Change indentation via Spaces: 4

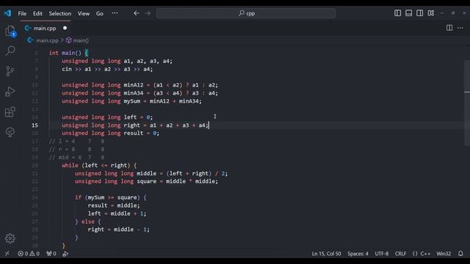click(358, 254)
